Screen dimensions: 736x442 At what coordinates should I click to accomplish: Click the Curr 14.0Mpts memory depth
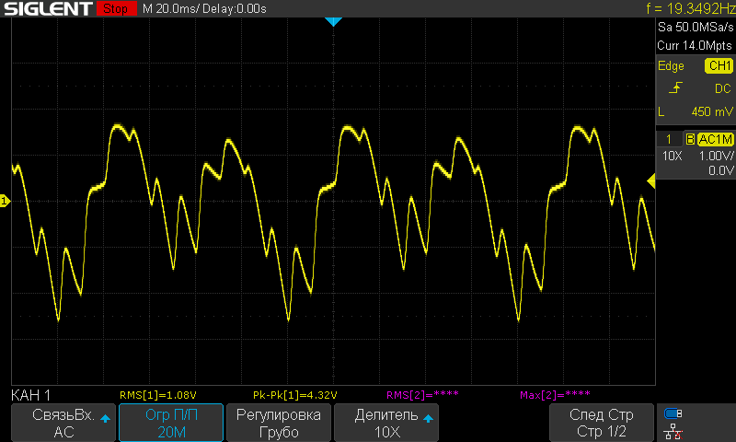[x=695, y=45]
